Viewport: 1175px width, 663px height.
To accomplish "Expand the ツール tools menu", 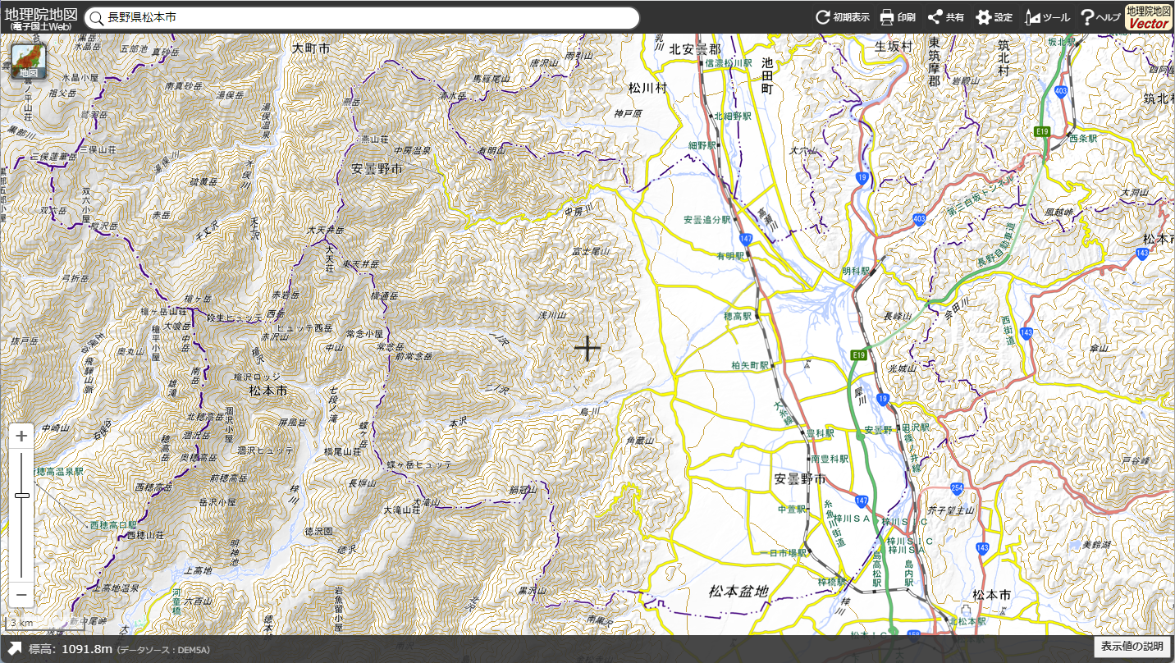I will click(1047, 17).
